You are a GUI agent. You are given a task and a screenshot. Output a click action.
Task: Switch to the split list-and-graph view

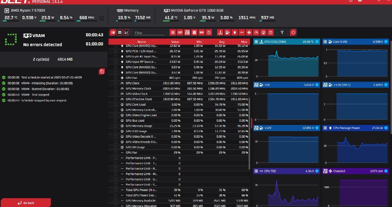(x=113, y=32)
